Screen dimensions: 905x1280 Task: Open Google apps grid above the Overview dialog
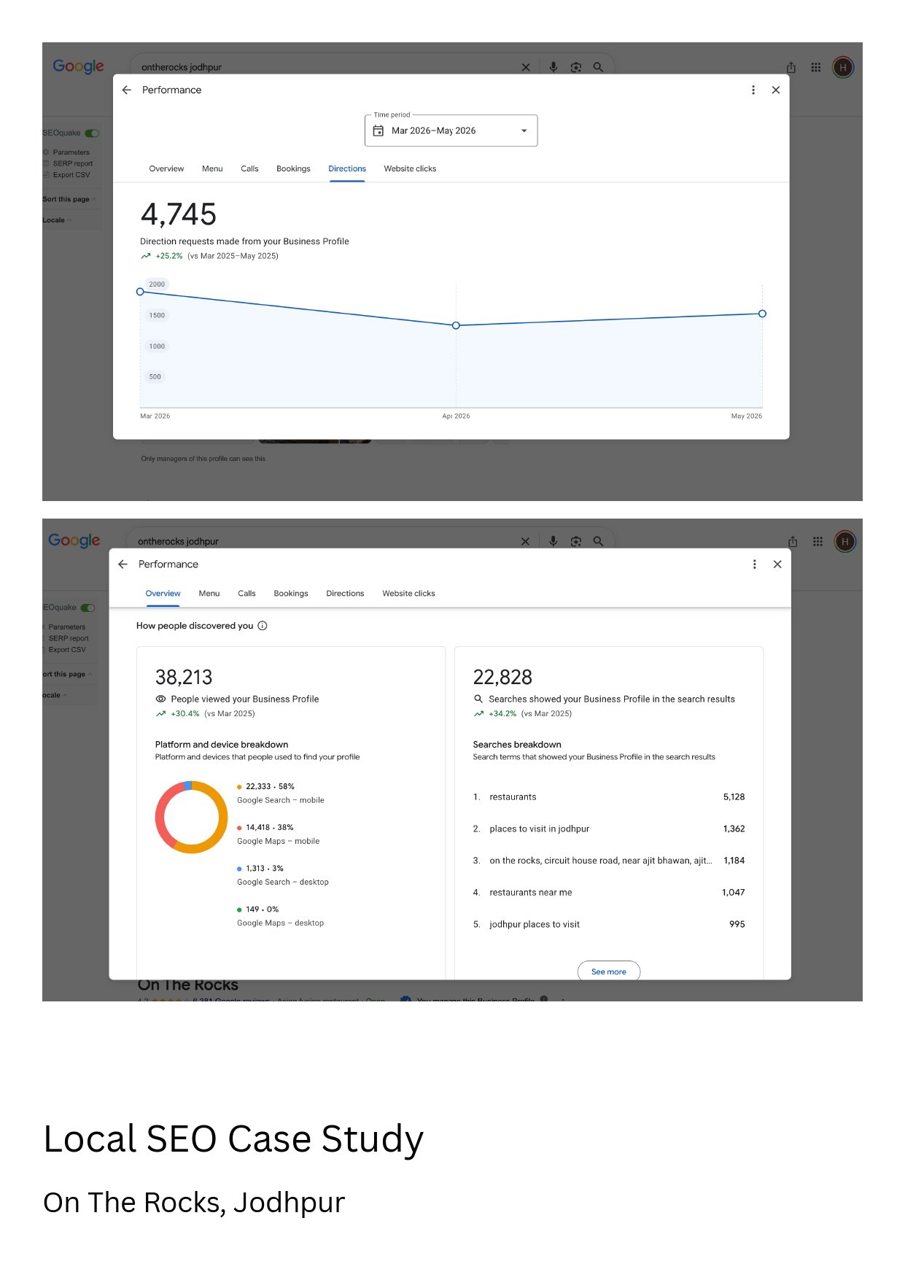click(x=817, y=541)
